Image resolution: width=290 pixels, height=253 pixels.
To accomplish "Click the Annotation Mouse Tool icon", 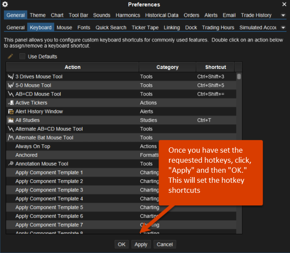I will pos(11,164).
